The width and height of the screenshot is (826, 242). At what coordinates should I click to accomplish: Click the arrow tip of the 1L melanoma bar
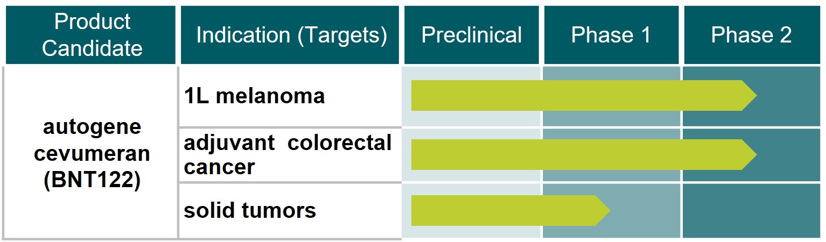[x=750, y=96]
